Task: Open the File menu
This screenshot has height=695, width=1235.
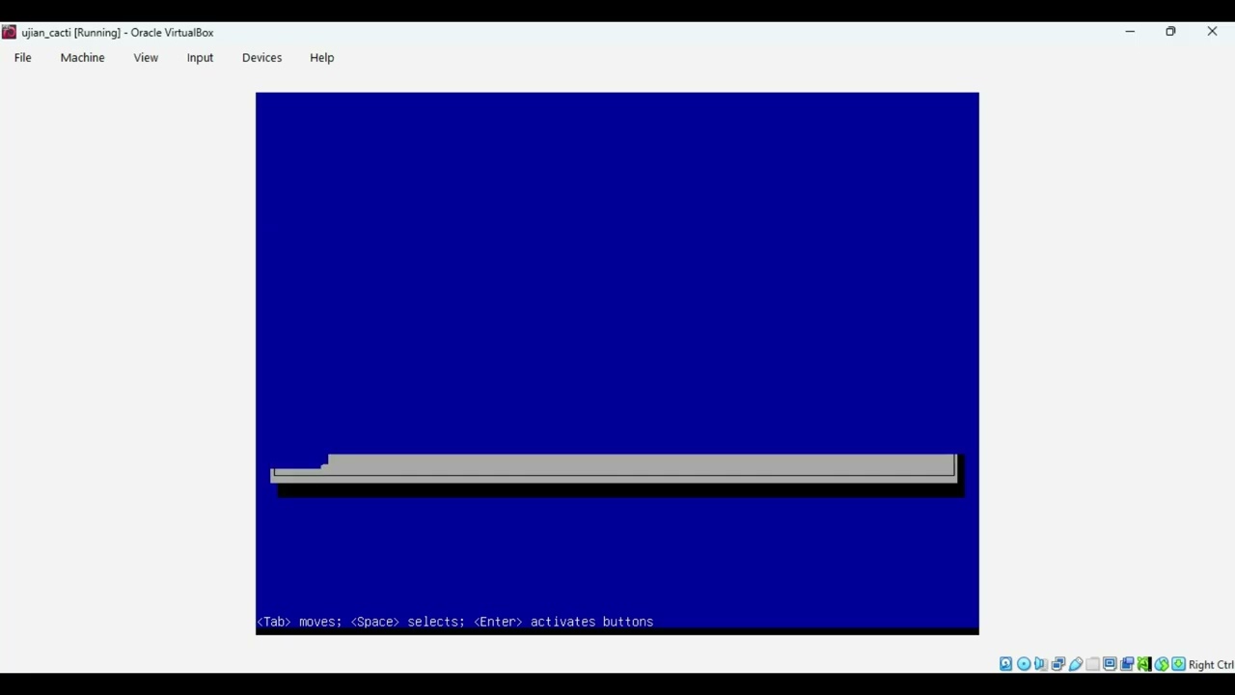Action: (x=22, y=58)
